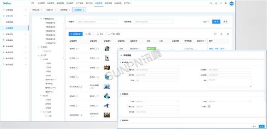Close the second open tab with its x
This screenshot has width=267, height=129.
pyautogui.click(x=55, y=10)
